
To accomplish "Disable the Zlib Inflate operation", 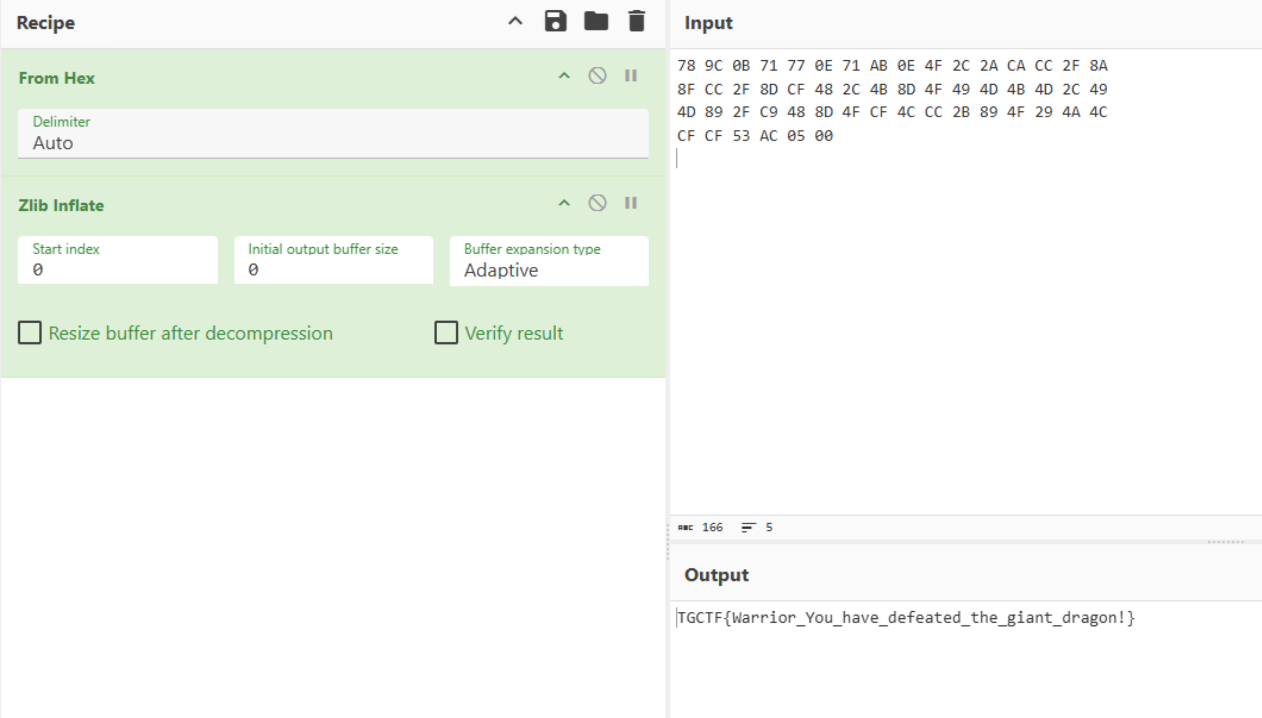I will coord(597,203).
